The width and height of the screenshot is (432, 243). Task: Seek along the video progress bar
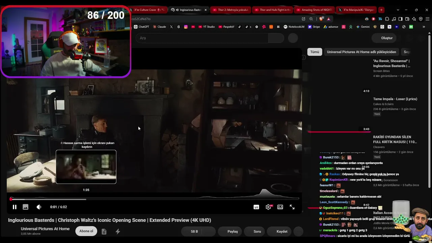pyautogui.click(x=155, y=199)
